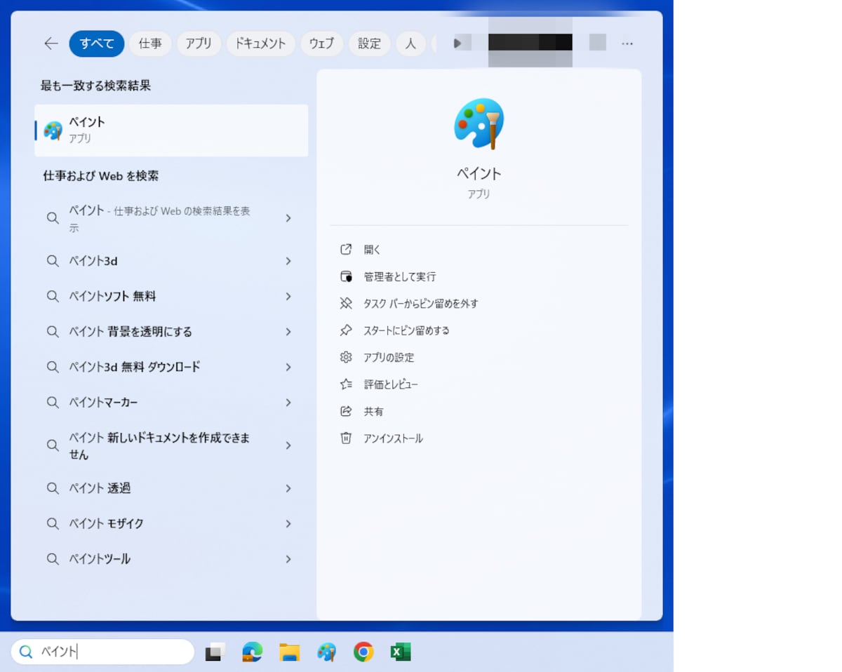Image resolution: width=842 pixels, height=672 pixels.
Task: Expand chevron for ペイント 背景を透明にする
Action: 288,332
